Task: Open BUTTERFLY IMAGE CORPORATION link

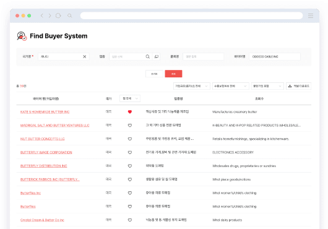Action: pyautogui.click(x=46, y=152)
